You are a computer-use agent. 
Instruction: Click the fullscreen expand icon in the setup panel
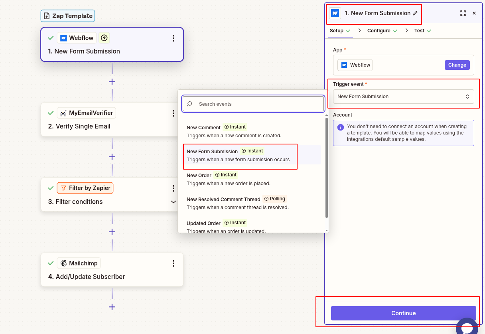click(x=463, y=13)
